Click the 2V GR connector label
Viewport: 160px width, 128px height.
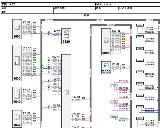[x=56, y=105]
